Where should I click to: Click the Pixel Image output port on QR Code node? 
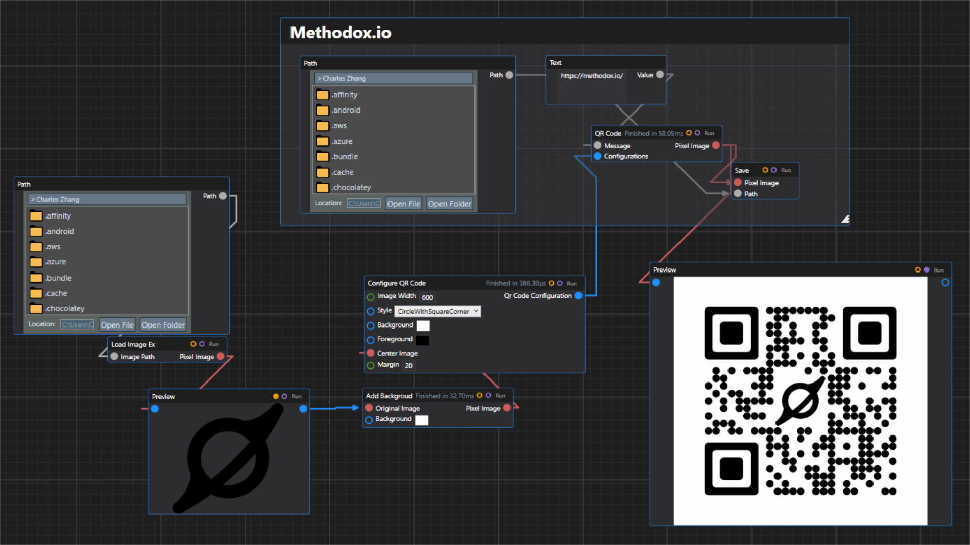(x=716, y=146)
